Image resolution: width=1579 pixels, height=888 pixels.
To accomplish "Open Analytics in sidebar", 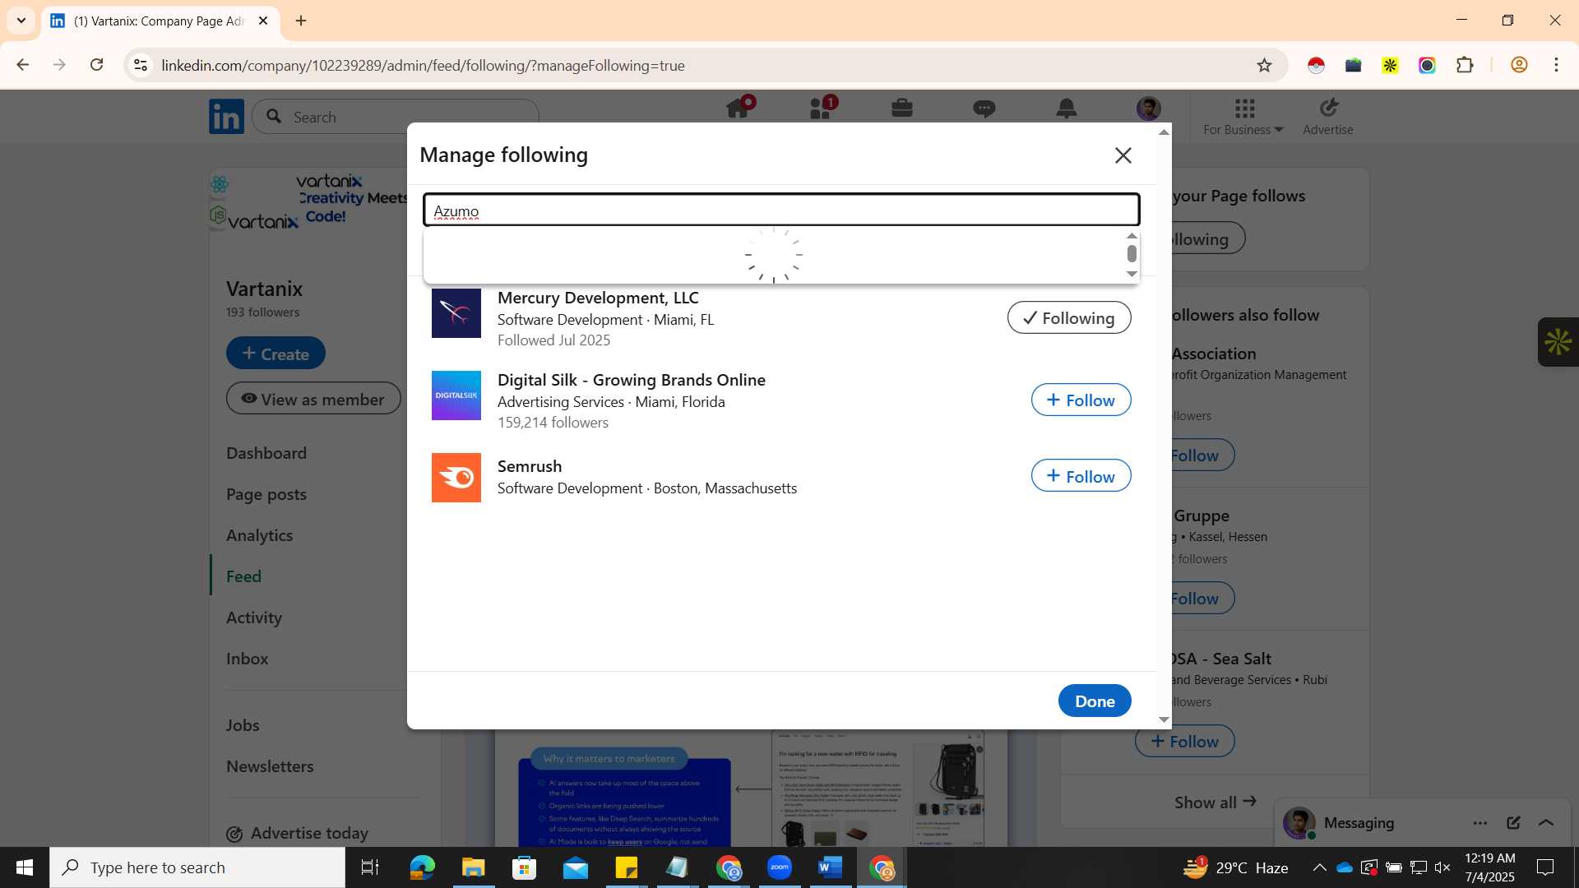I will click(x=260, y=535).
